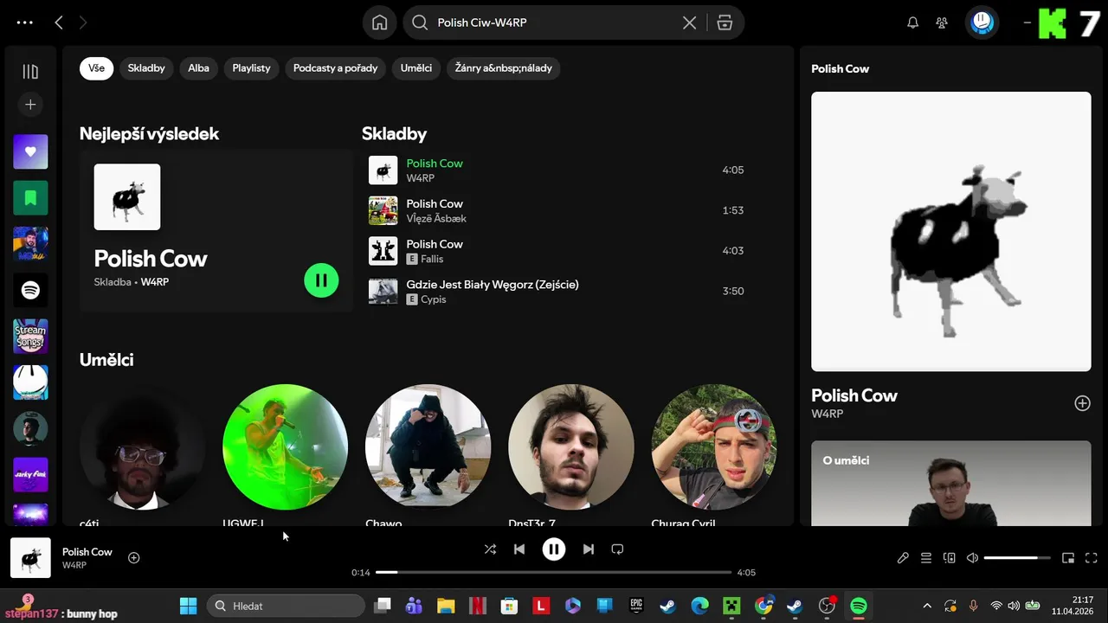Open the Browse icon beside search
This screenshot has height=623, width=1108.
pos(725,23)
